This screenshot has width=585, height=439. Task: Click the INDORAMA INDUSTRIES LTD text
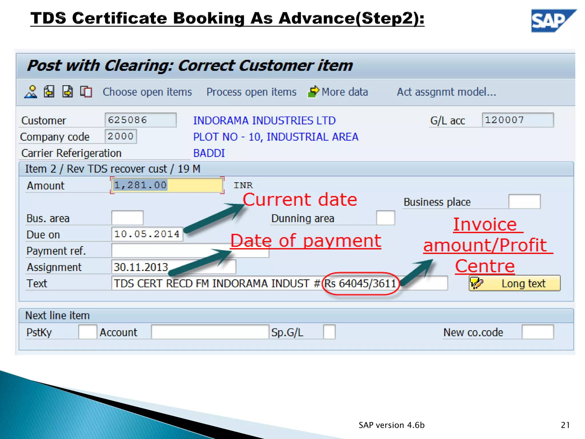[x=264, y=121]
